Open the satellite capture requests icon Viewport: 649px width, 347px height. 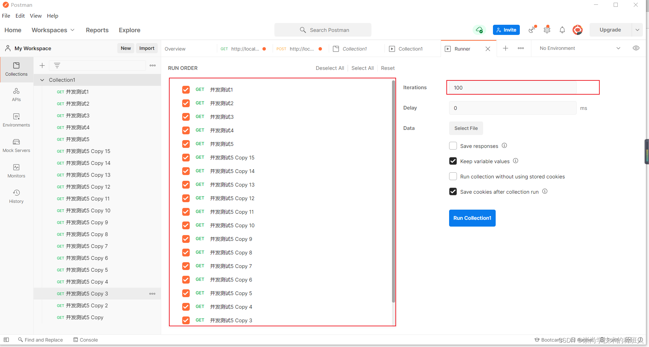tap(532, 30)
